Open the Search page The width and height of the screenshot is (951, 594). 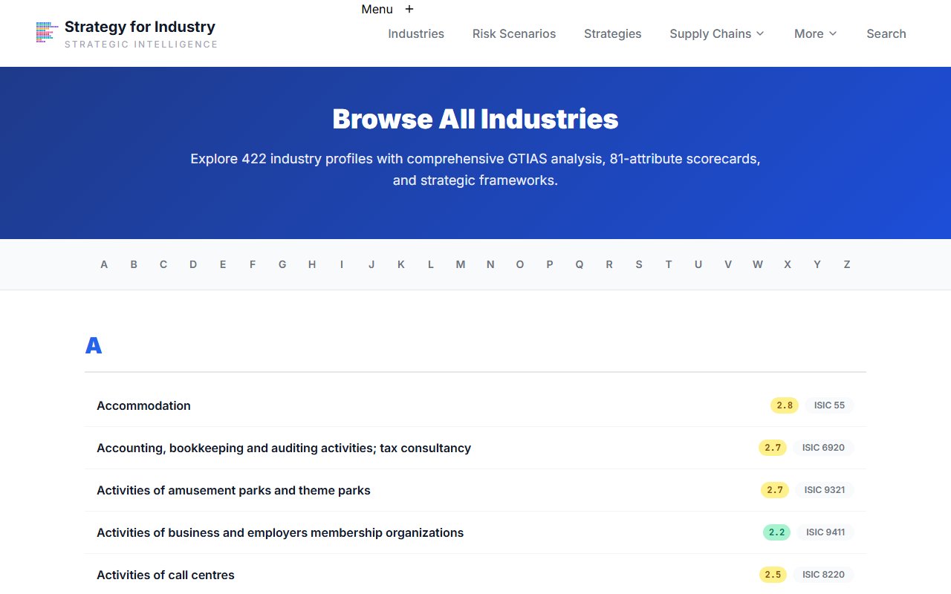click(x=886, y=33)
